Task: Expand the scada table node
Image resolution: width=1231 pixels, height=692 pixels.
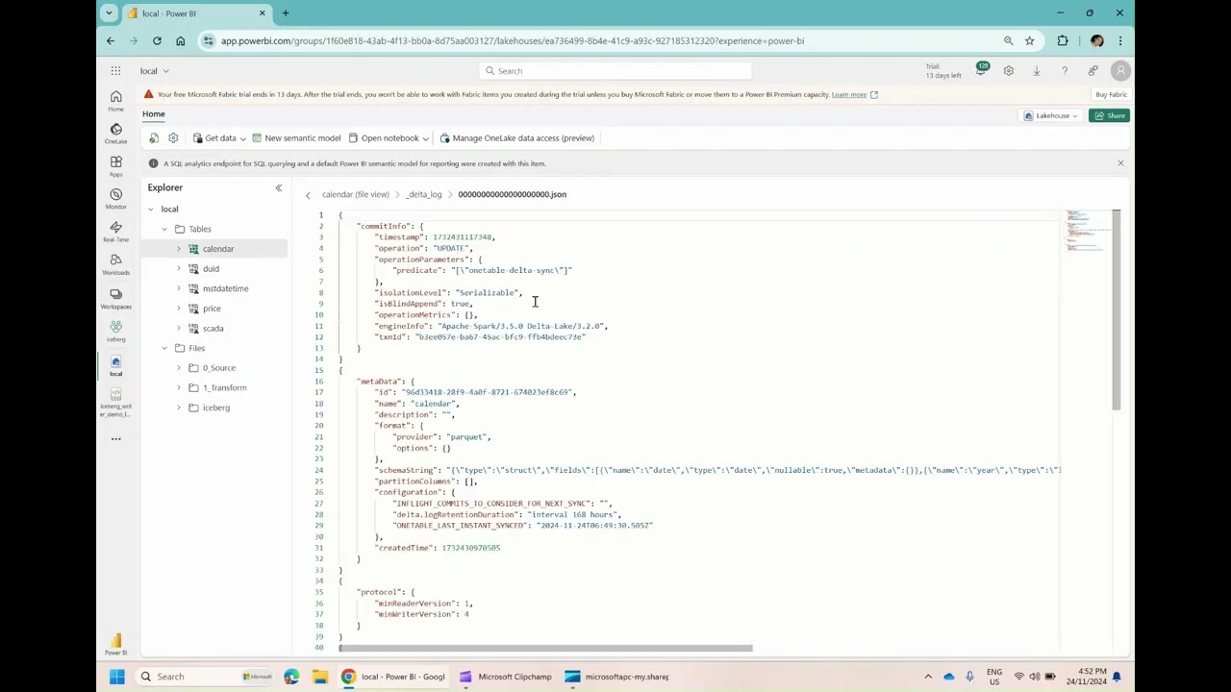Action: [x=178, y=329]
